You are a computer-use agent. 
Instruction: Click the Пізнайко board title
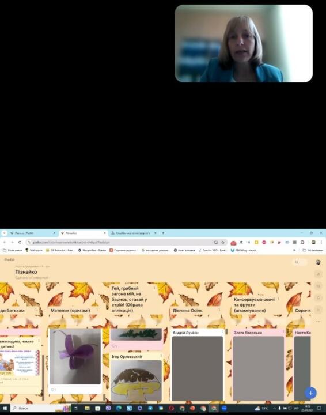click(26, 272)
